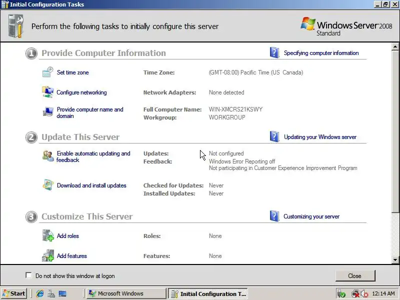Click the WORKGROUP value text

pos(227,117)
